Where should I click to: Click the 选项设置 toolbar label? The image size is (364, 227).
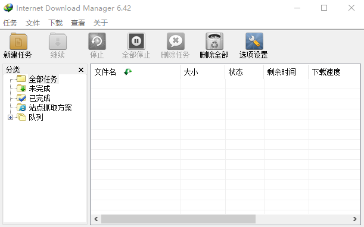click(x=254, y=55)
